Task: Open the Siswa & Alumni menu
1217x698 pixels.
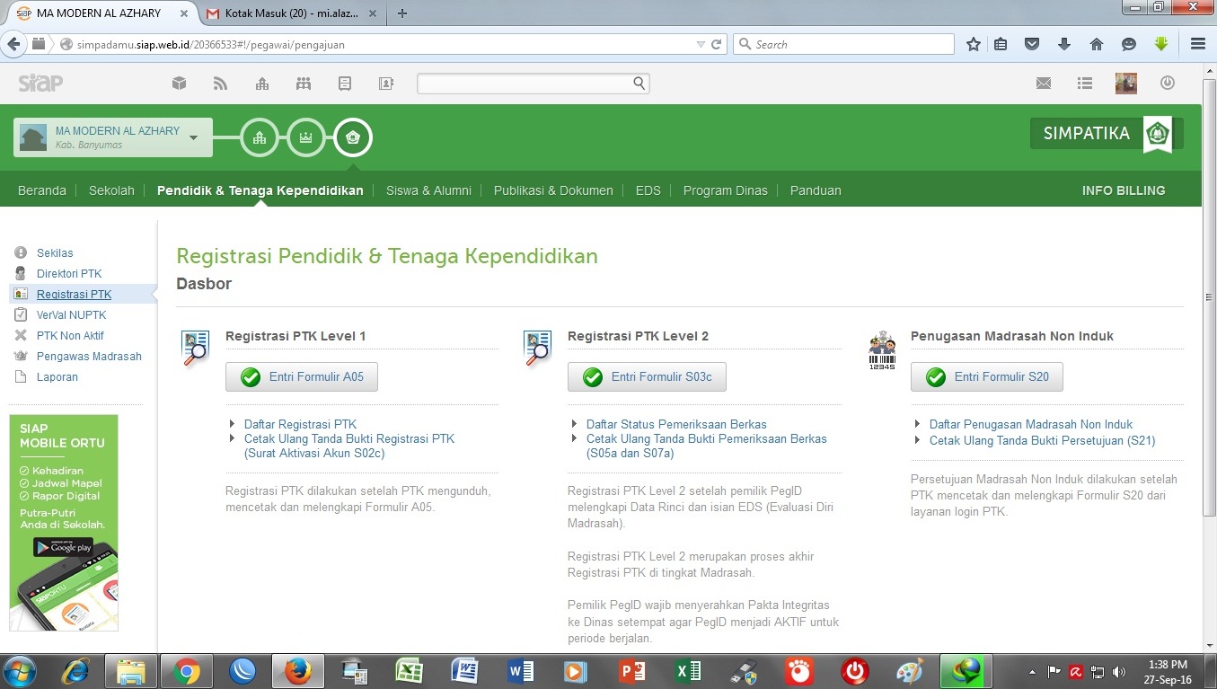Action: [x=428, y=190]
